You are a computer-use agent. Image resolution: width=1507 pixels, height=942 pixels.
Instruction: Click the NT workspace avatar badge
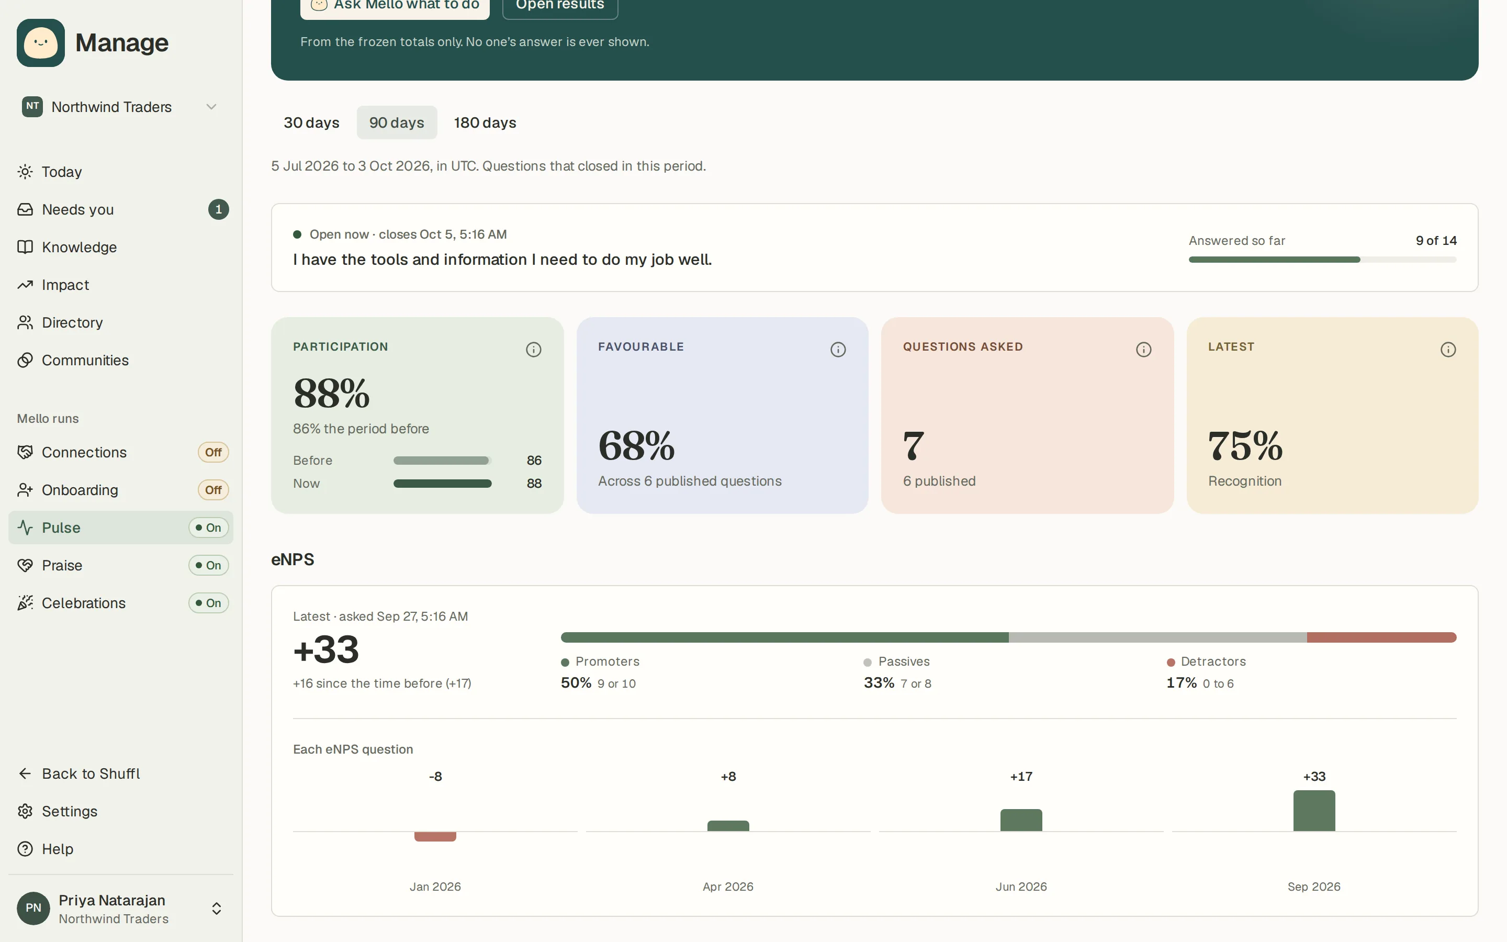click(32, 107)
